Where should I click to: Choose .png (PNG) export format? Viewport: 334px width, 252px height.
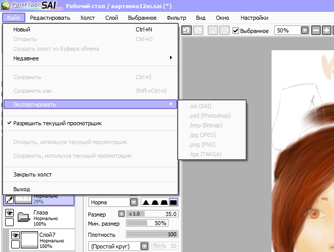(x=212, y=145)
